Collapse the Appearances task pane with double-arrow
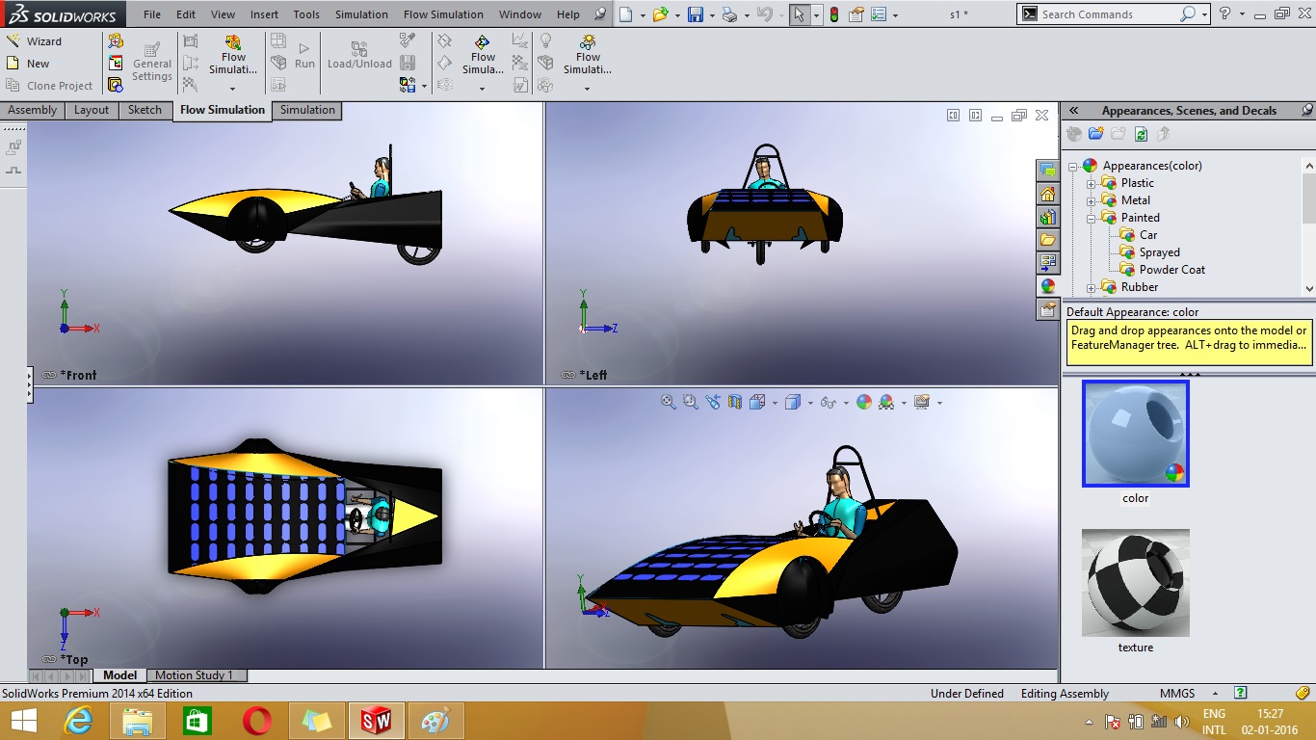 (x=1074, y=111)
